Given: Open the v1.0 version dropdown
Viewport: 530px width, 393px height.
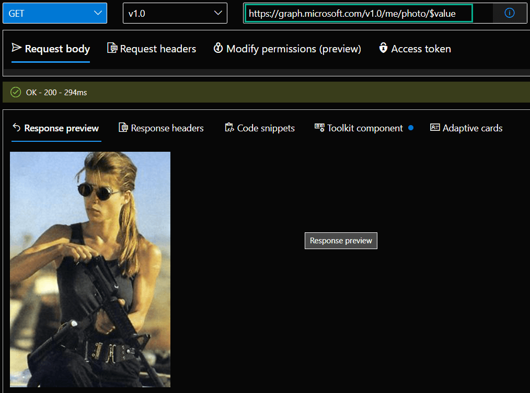Looking at the screenshot, I should [x=175, y=13].
